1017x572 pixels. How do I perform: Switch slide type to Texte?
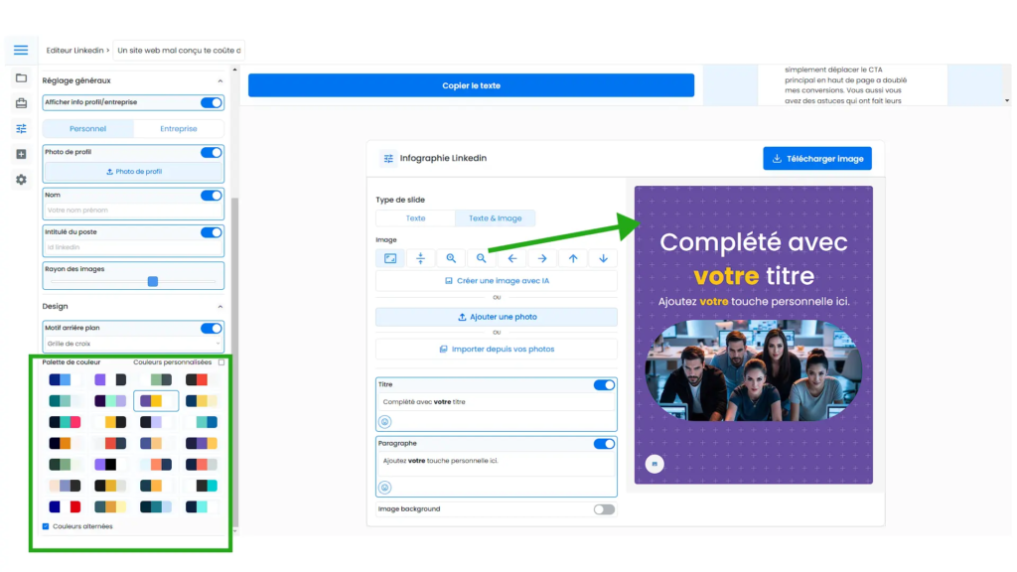pyautogui.click(x=416, y=217)
